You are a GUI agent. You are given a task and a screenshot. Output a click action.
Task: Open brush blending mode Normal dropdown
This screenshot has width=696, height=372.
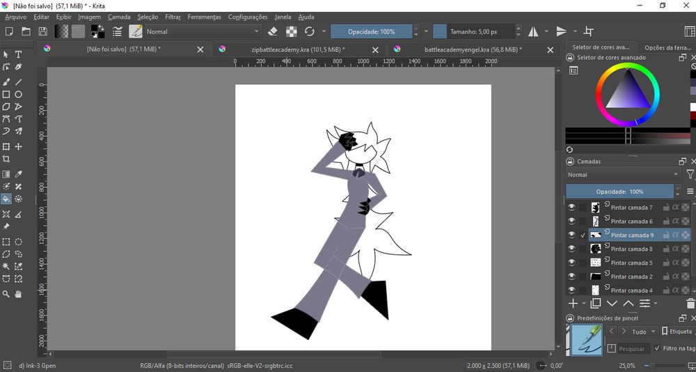tap(202, 31)
